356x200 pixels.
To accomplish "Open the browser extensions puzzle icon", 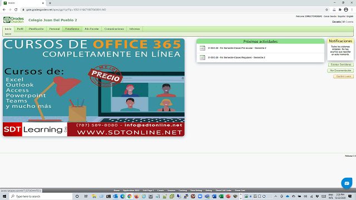I will click(x=340, y=10).
